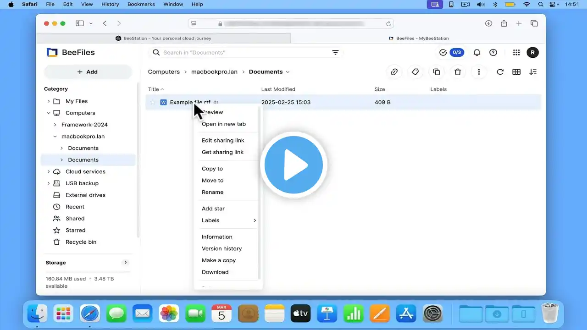This screenshot has width=587, height=330.
Task: Open the sort order options
Action: tap(533, 72)
